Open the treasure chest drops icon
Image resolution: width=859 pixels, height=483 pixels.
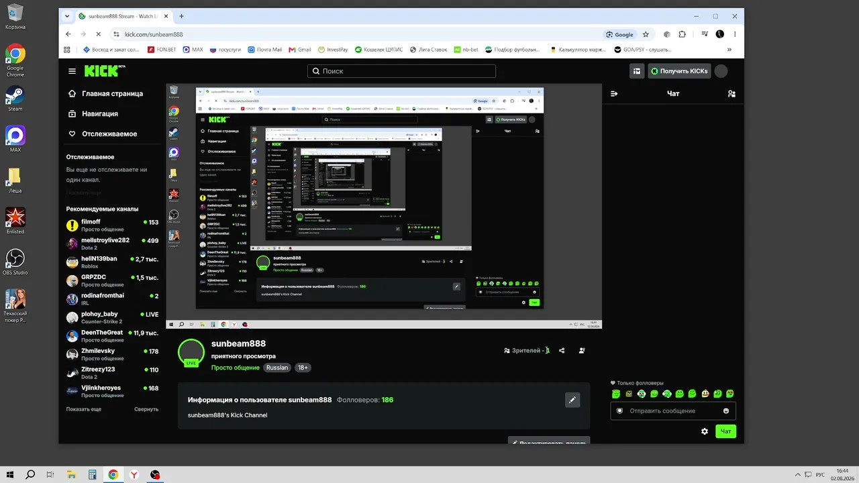[637, 71]
